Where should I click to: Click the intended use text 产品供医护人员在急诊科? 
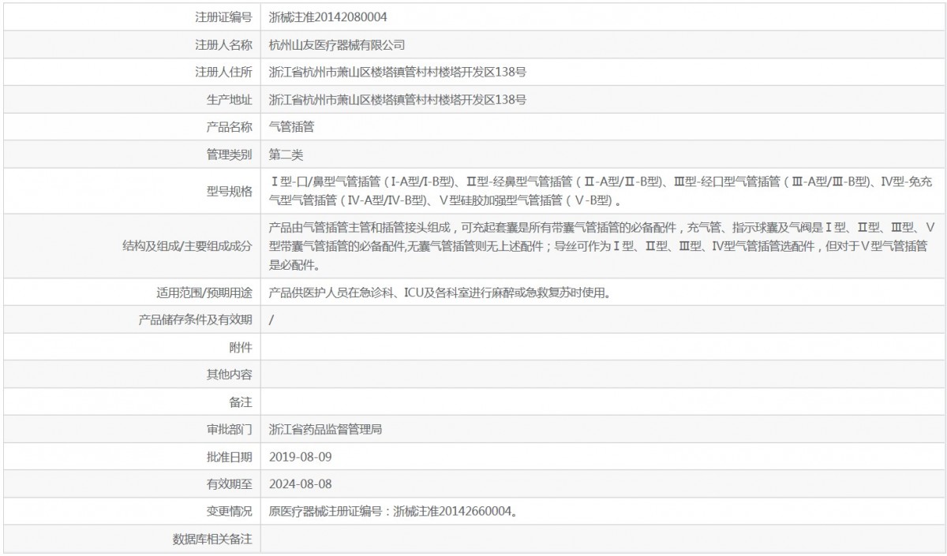pyautogui.click(x=440, y=293)
